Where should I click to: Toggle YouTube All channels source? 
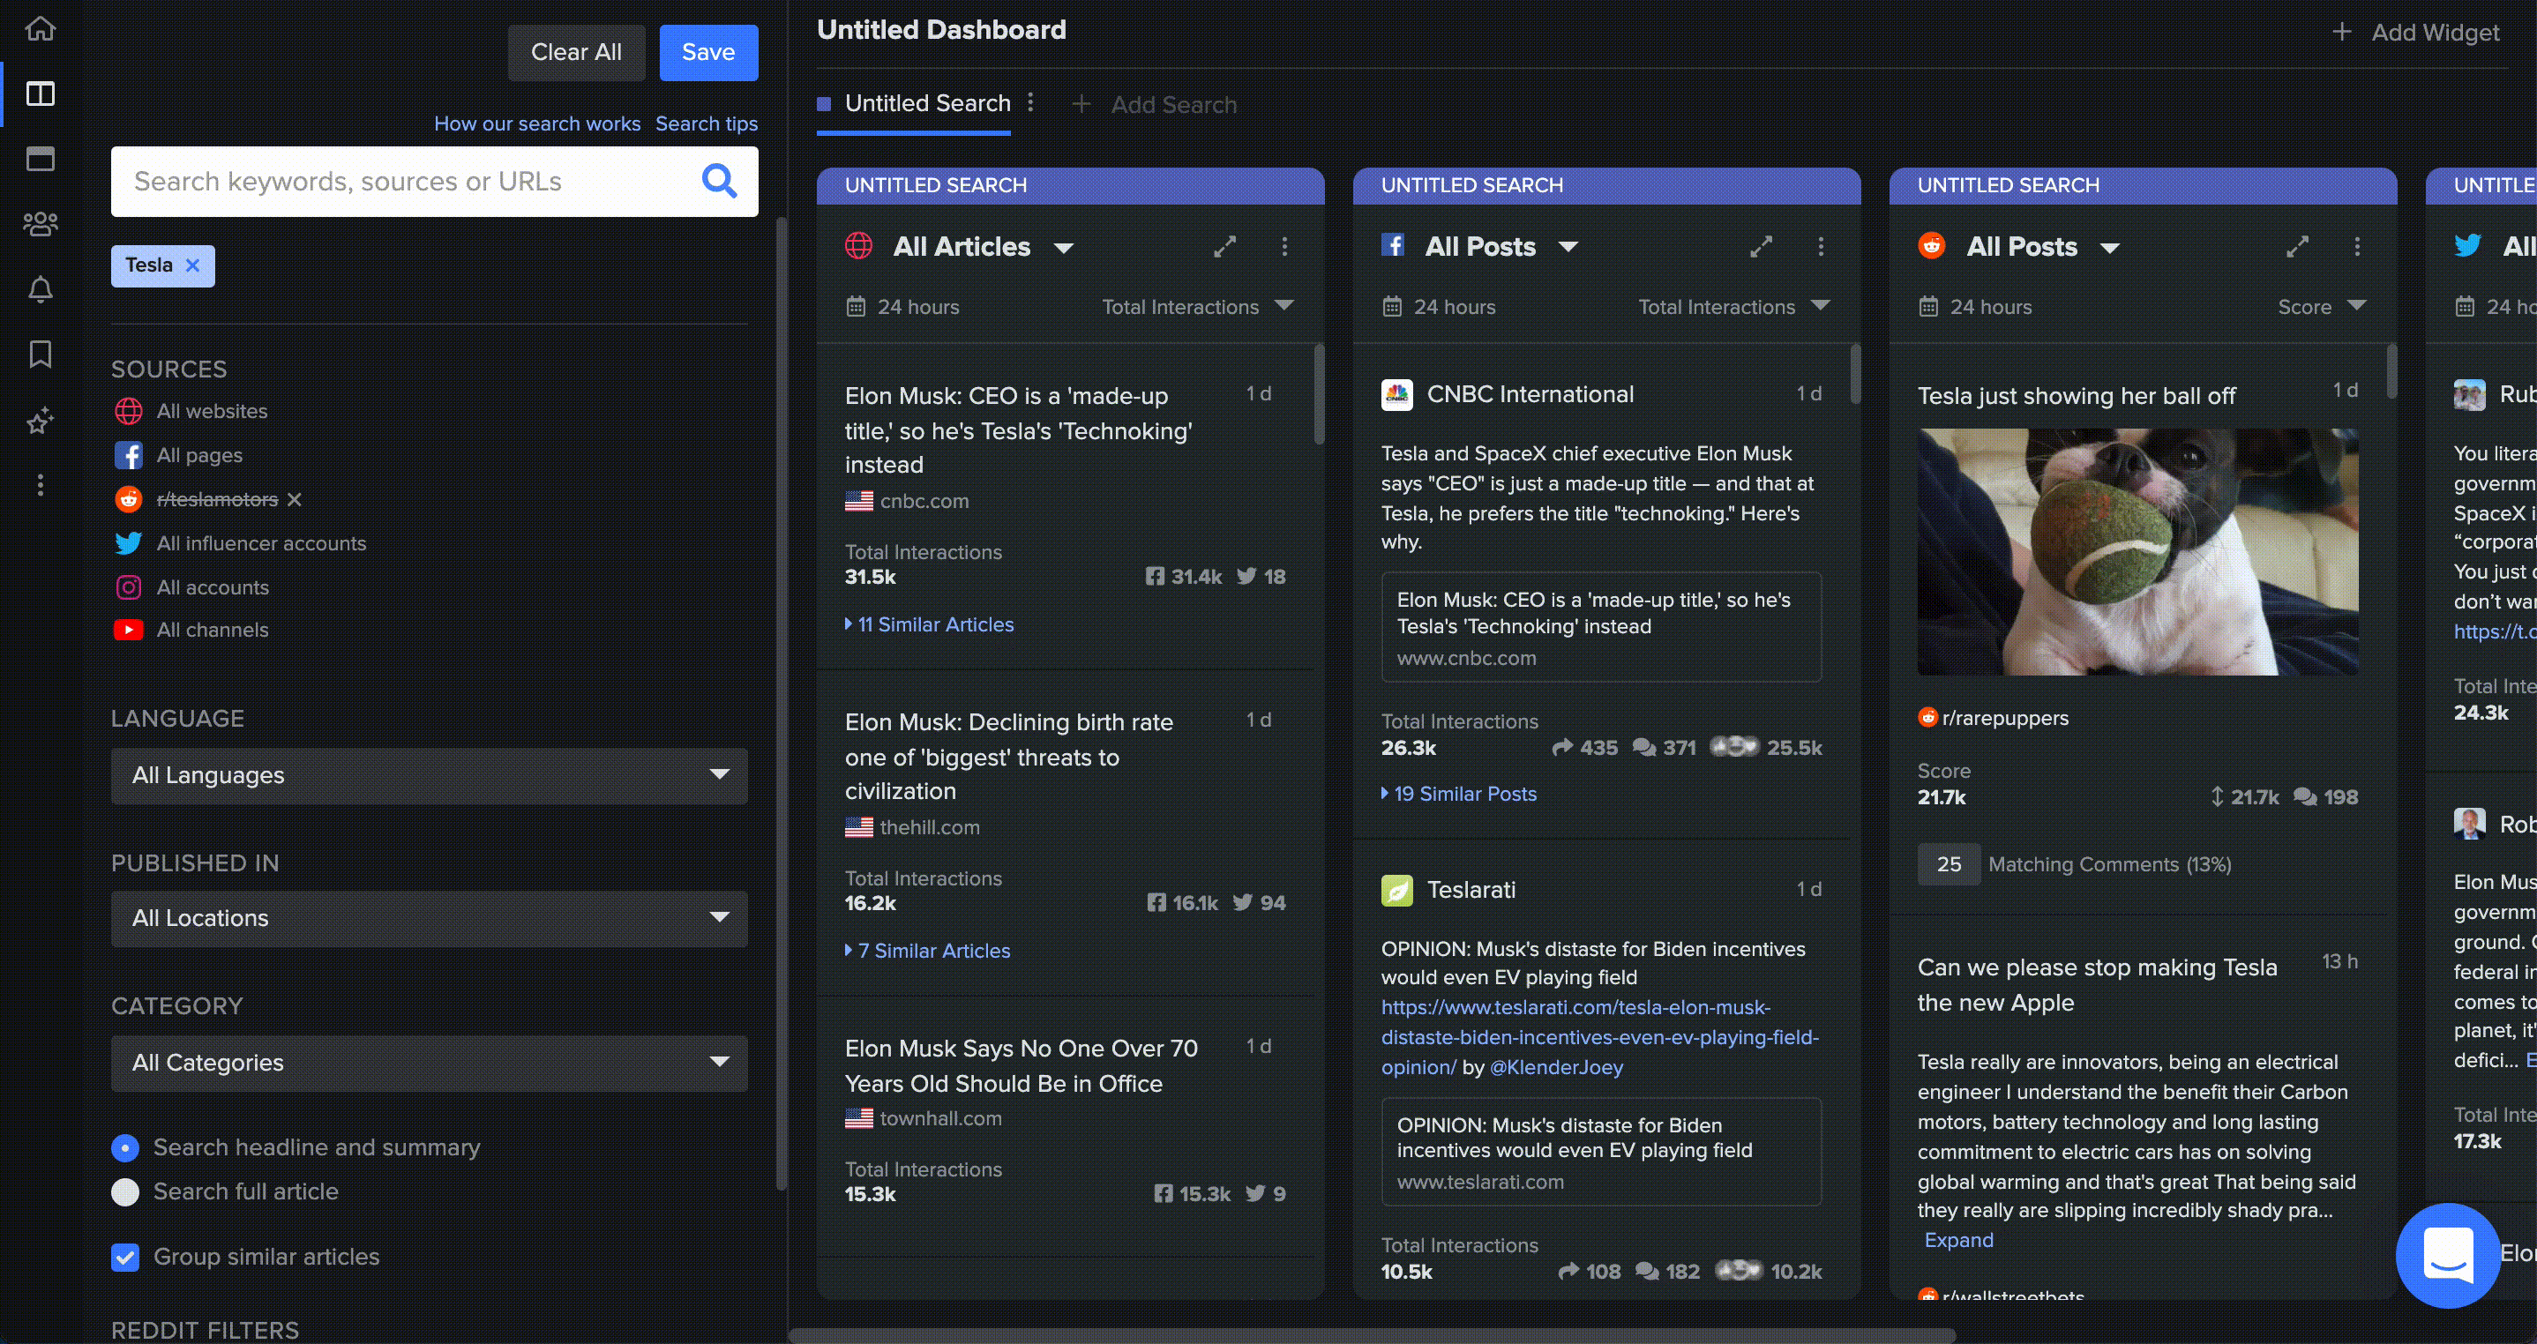pyautogui.click(x=191, y=629)
